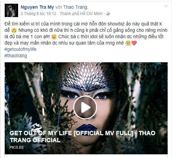Open the Nguyen Tra My profile link
The image size is (172, 158).
tap(37, 7)
